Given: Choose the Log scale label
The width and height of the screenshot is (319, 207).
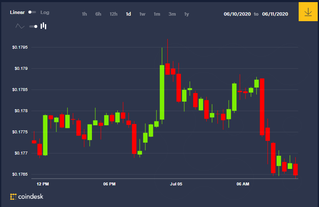Looking at the screenshot, I should tap(45, 12).
